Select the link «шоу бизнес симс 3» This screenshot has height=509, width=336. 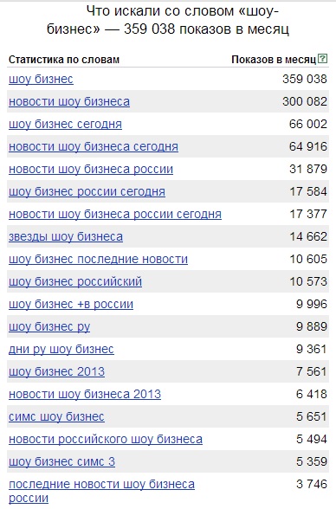coord(61,461)
